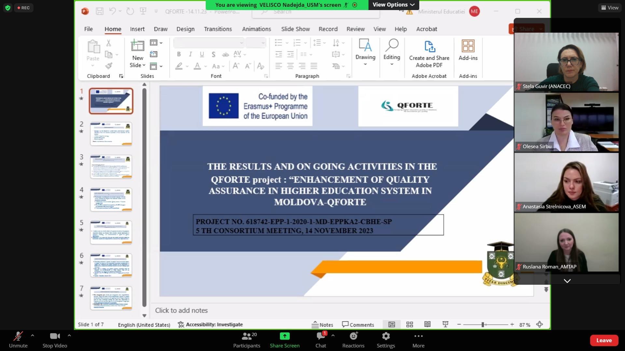Viewport: 625px width, 351px height.
Task: Open Zoom Settings gear icon
Action: coord(386,336)
